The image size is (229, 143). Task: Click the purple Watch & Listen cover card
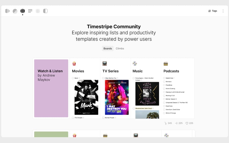(51, 88)
